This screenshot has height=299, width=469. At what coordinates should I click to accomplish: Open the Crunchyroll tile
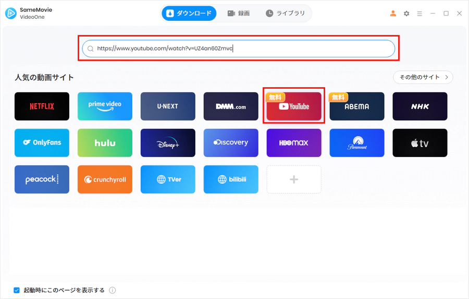(x=105, y=180)
